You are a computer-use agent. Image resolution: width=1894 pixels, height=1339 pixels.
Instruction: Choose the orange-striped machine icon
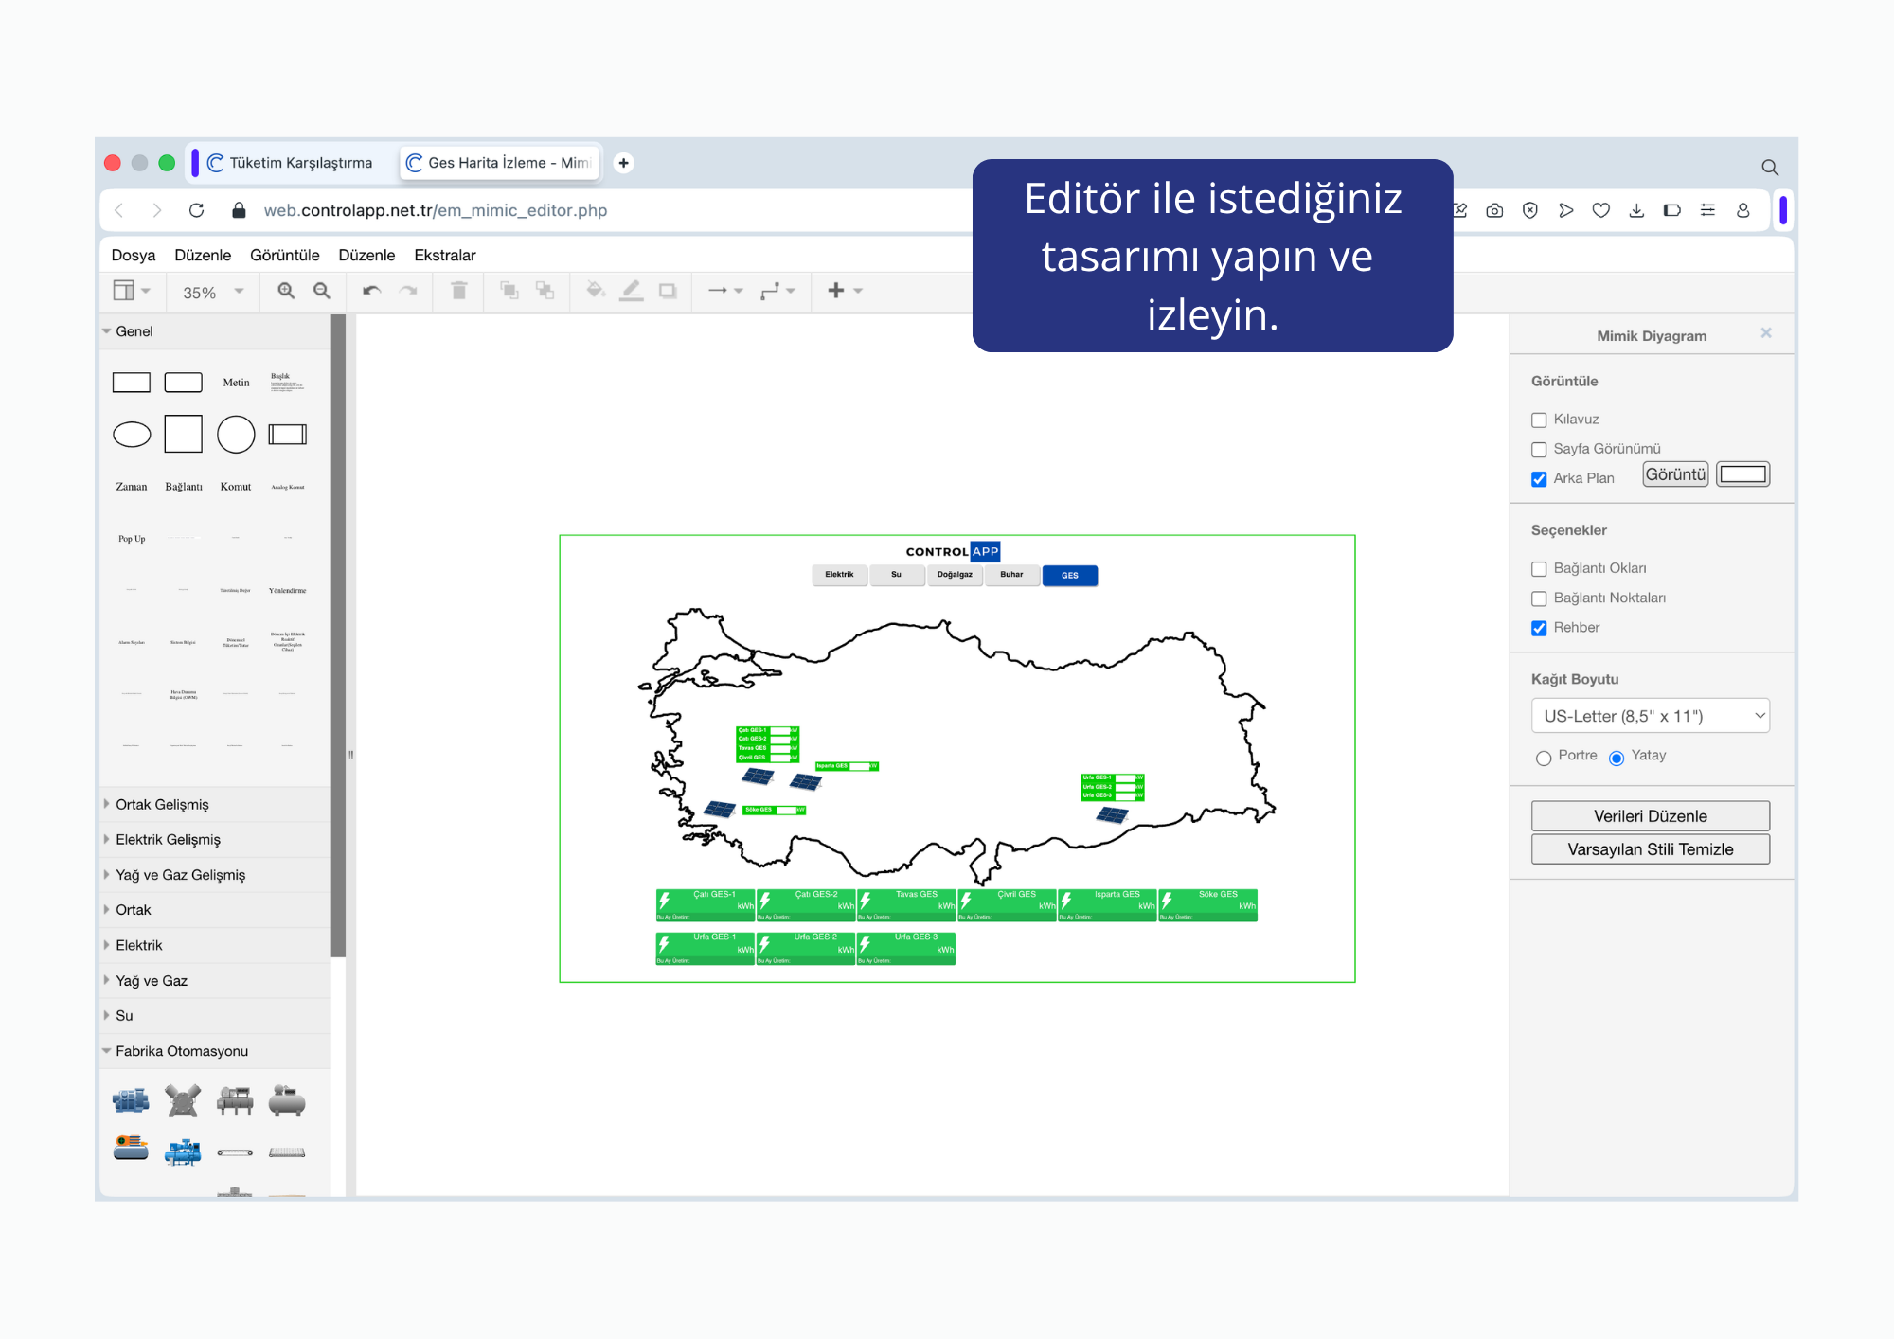click(132, 1148)
